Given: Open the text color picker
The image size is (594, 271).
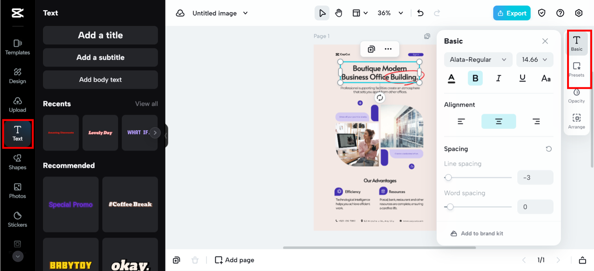Looking at the screenshot, I should point(452,78).
